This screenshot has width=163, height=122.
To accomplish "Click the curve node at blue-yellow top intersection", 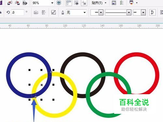I will (x=51, y=72).
